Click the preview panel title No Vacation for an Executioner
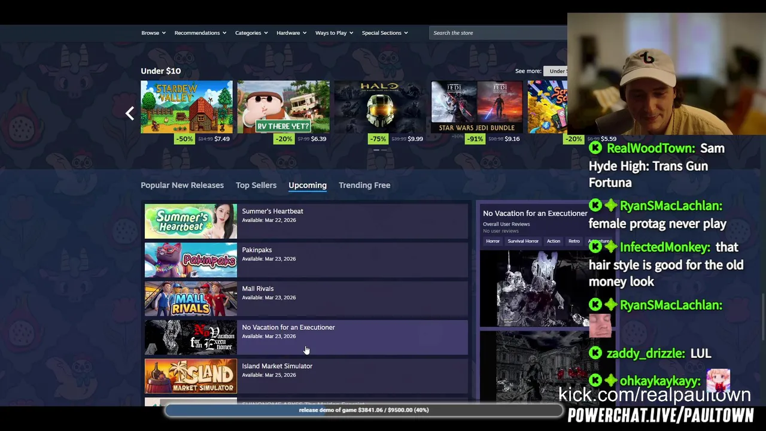Viewport: 766px width, 431px height. [535, 214]
